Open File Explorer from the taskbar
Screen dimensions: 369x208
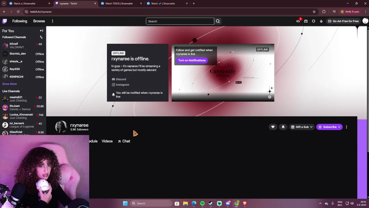[185, 203]
